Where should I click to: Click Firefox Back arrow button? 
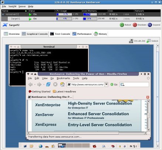(30, 84)
